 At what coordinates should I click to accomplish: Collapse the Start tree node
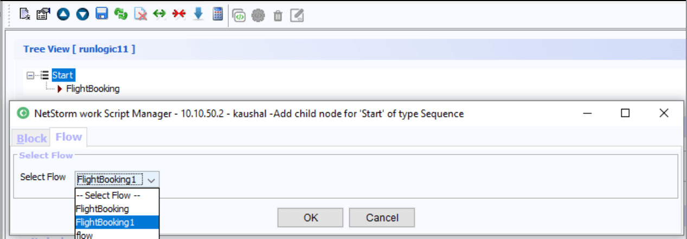tap(30, 76)
